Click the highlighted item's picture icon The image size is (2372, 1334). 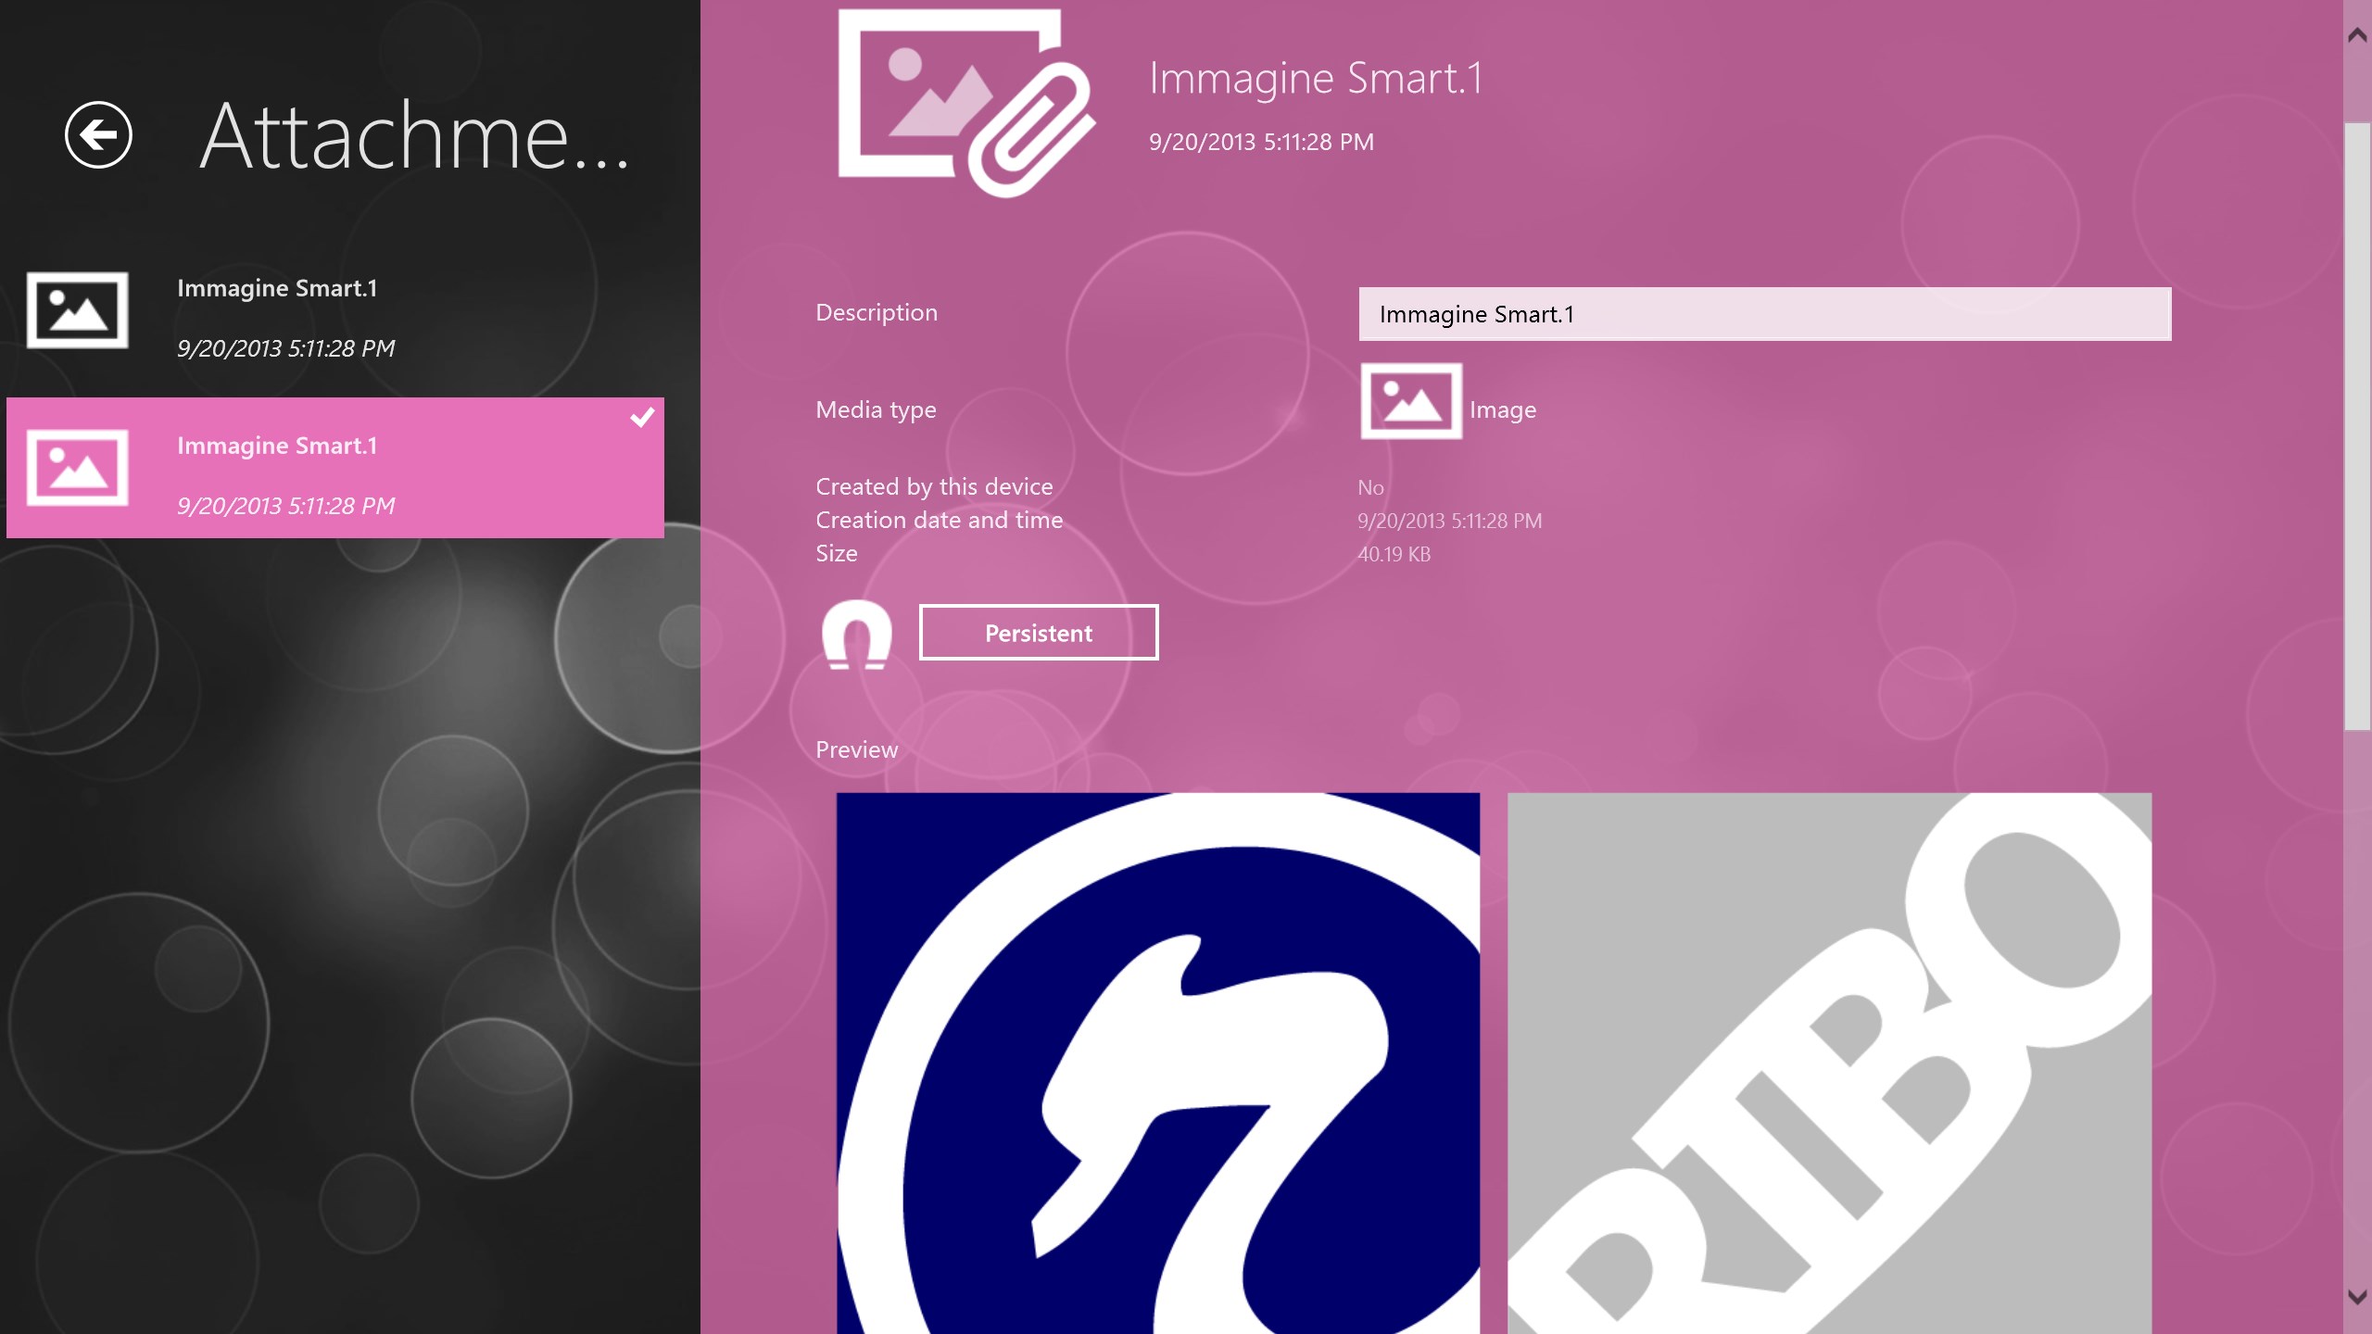(x=77, y=468)
